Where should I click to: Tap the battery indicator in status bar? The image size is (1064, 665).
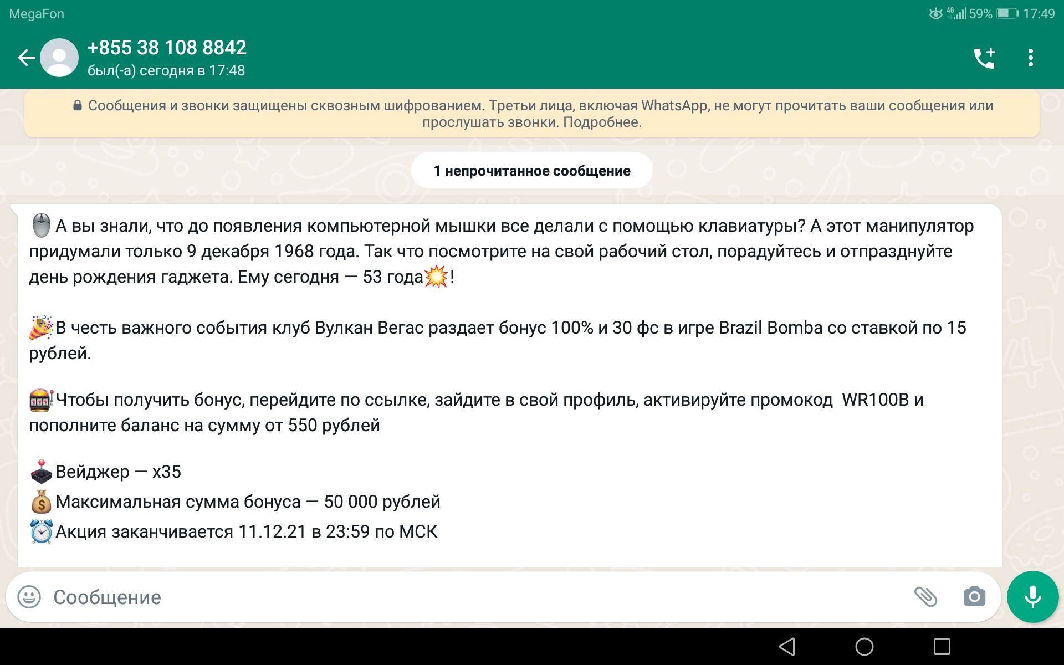click(x=1007, y=14)
